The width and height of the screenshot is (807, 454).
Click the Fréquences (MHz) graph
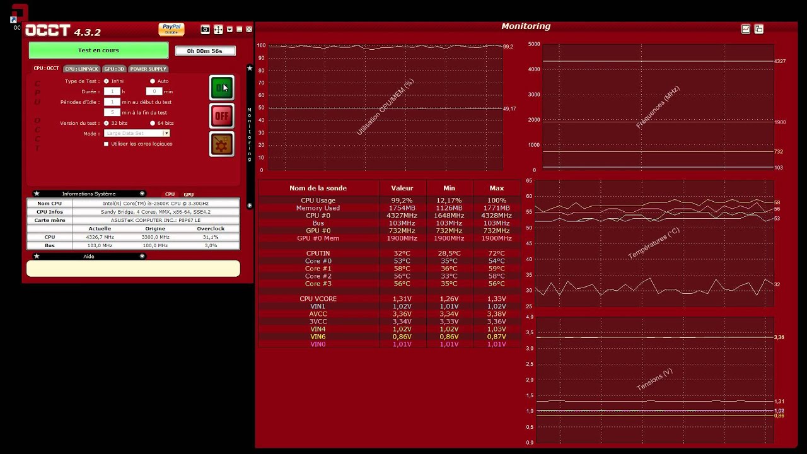tap(658, 108)
